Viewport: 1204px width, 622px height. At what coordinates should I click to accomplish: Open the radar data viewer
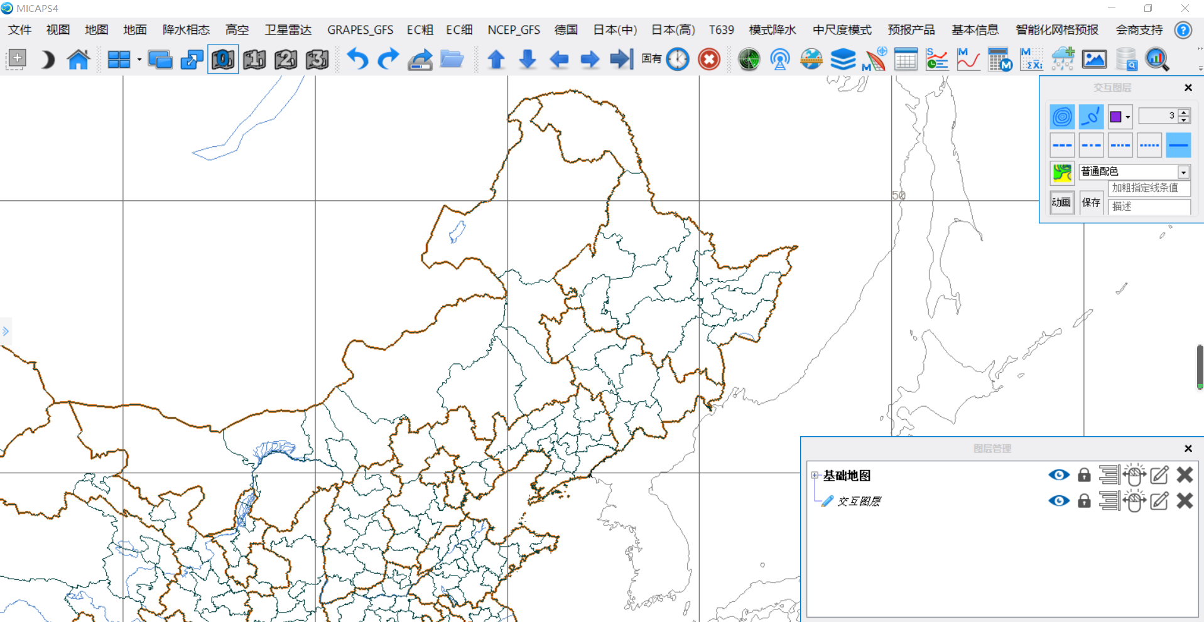pyautogui.click(x=749, y=59)
